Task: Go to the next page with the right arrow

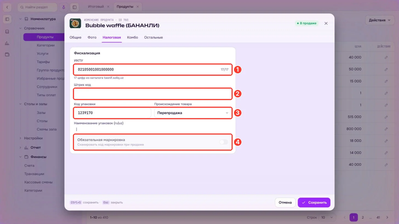Action: 387,217
